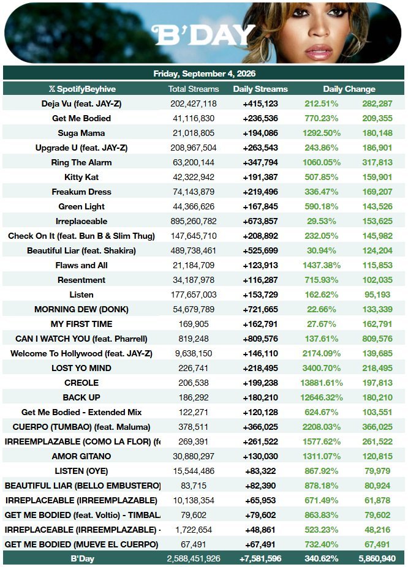Click daily streams value for MORNING DEW (DONK)
Viewport: 408px width, 567px height.
(x=260, y=310)
